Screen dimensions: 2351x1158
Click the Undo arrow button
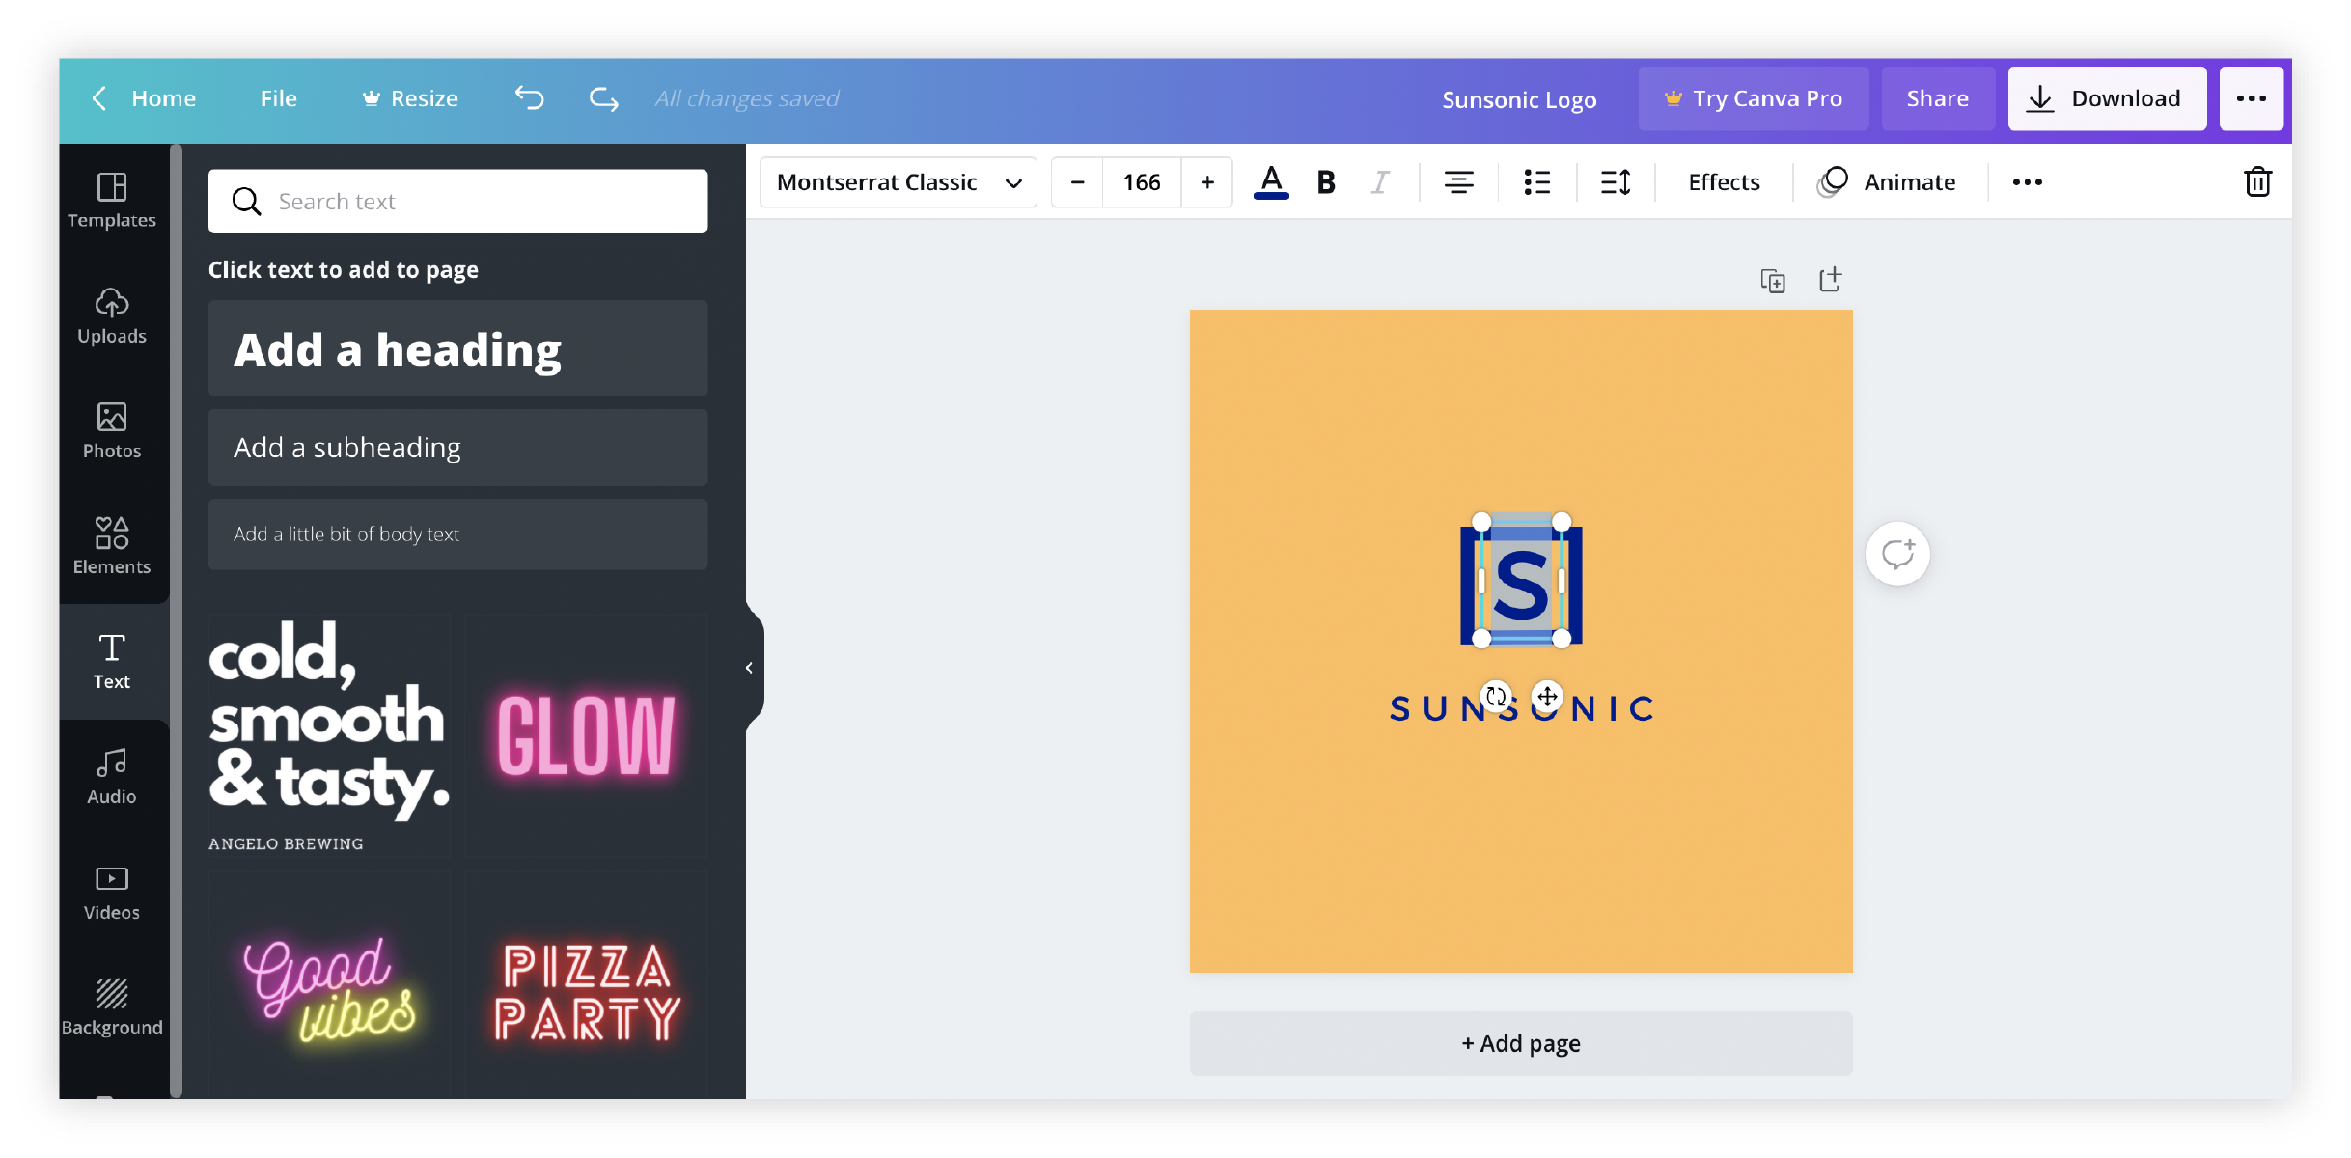pos(533,99)
